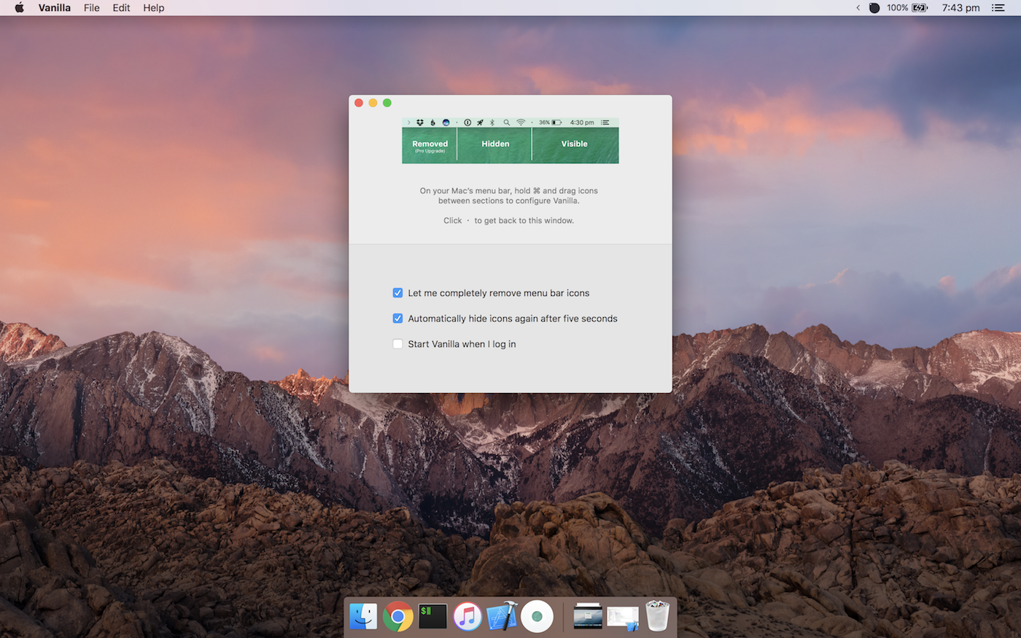Enable 'Start Vanilla when I log in'
This screenshot has width=1021, height=638.
(397, 344)
